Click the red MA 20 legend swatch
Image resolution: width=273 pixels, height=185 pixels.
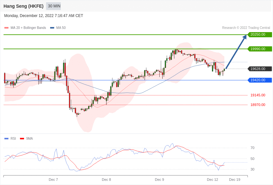pos(6,28)
